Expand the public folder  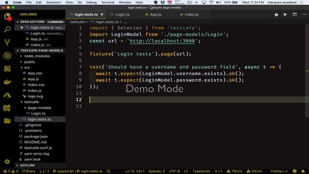[x=29, y=62]
